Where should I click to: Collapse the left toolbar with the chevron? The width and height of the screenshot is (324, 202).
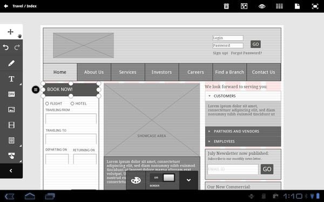click(11, 171)
